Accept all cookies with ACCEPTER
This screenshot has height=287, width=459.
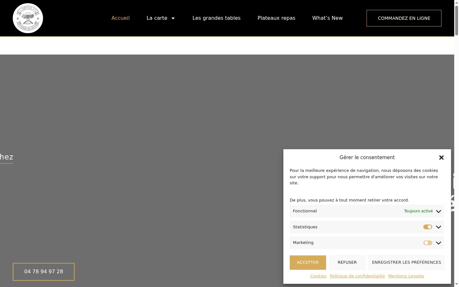pyautogui.click(x=308, y=262)
